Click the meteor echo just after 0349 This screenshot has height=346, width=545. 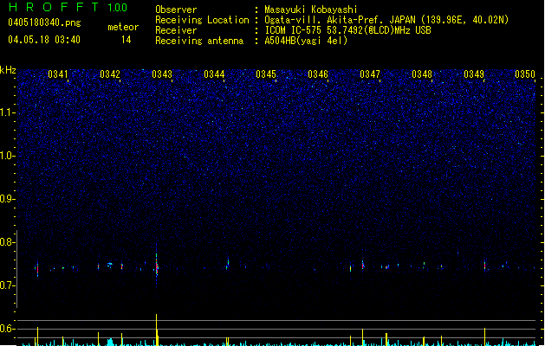(x=485, y=266)
